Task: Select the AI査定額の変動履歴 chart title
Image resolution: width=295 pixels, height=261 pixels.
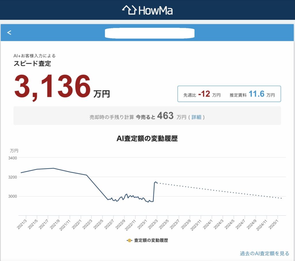Action: point(147,138)
